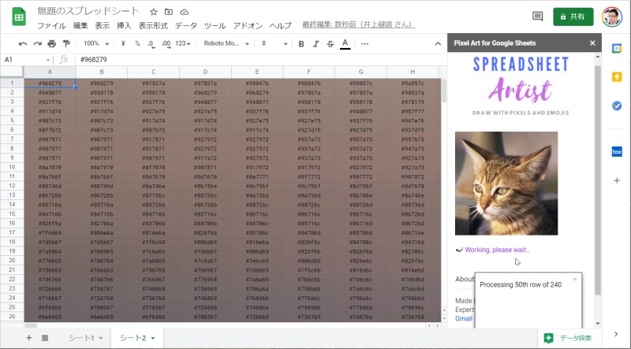Print the spreadsheet with the printer icon

52,44
